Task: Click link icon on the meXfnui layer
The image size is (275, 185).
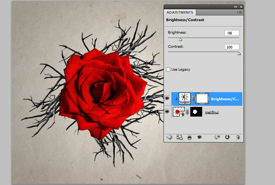Action: click(x=187, y=112)
